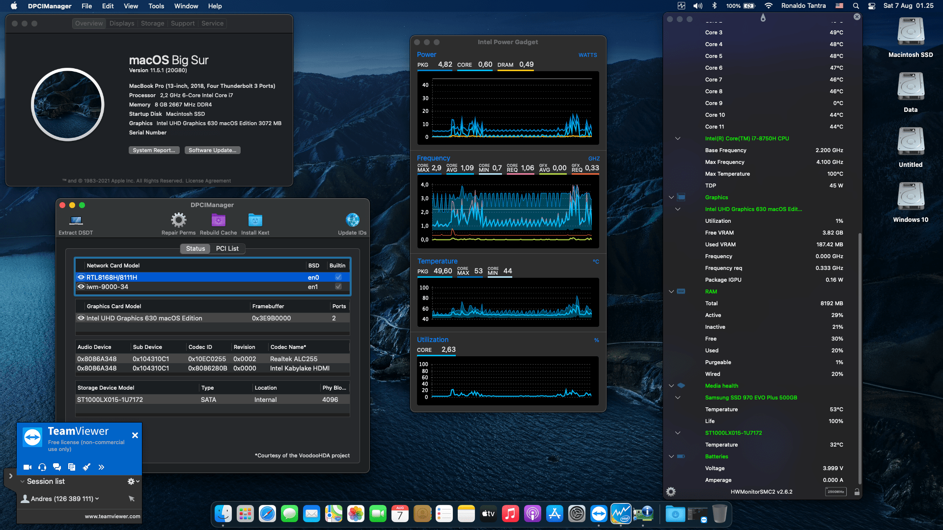The height and width of the screenshot is (530, 943).
Task: Click System Report button
Action: 154,150
